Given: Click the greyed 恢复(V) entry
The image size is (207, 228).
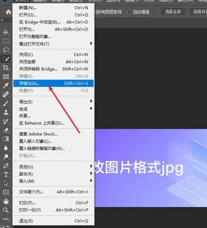Looking at the screenshot, I should pyautogui.click(x=53, y=91).
